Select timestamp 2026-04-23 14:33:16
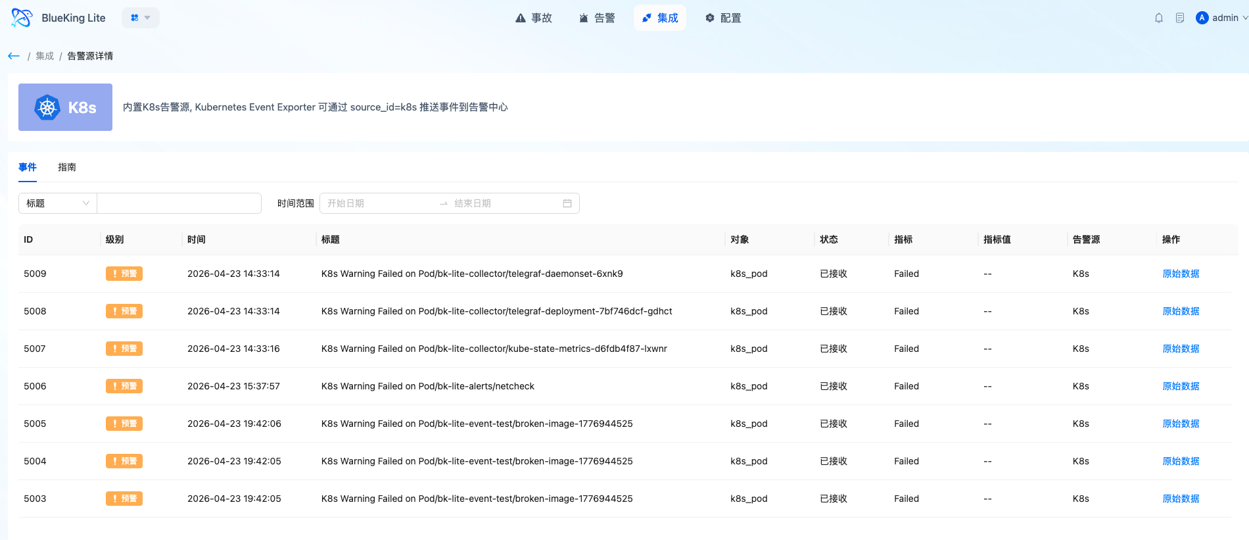This screenshot has height=540, width=1249. 233,349
